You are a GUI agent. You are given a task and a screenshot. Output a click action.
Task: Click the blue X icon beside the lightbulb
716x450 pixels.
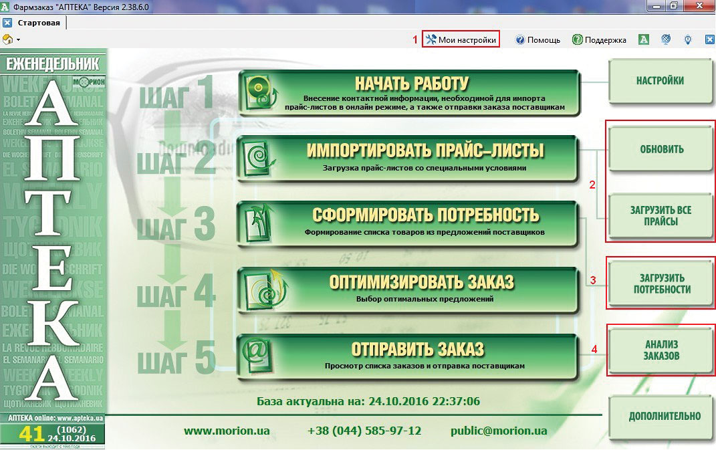point(709,40)
